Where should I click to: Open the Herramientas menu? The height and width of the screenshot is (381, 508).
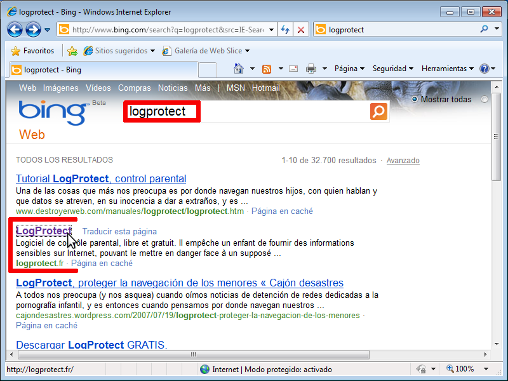click(x=448, y=69)
